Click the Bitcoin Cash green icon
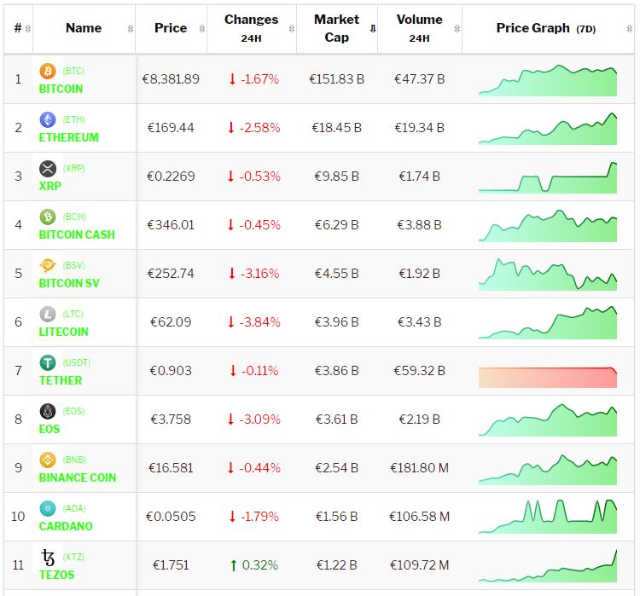 click(48, 217)
